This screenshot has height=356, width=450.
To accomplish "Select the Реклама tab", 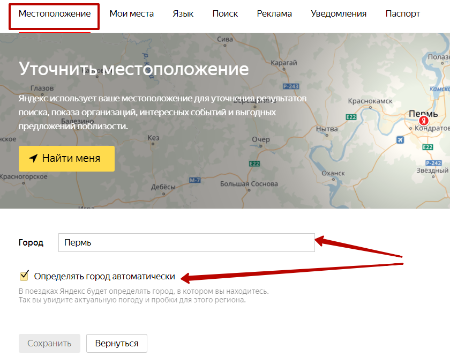I will coord(274,13).
